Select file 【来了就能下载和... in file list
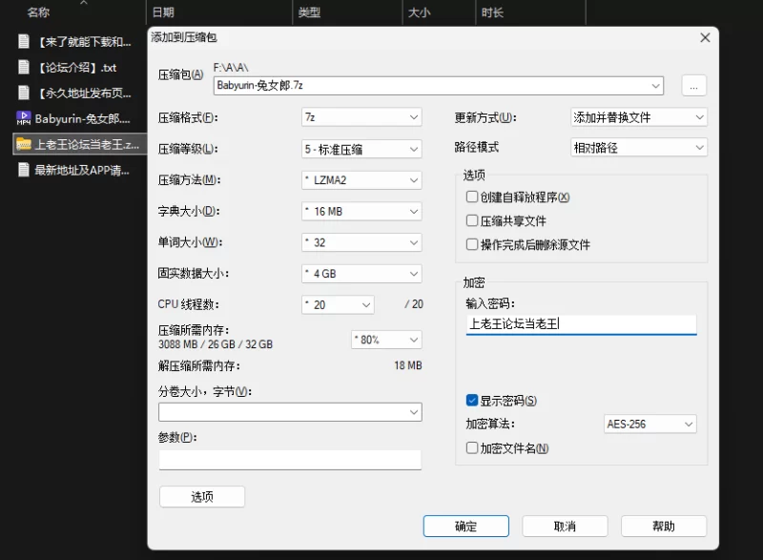The height and width of the screenshot is (560, 763). [80, 42]
